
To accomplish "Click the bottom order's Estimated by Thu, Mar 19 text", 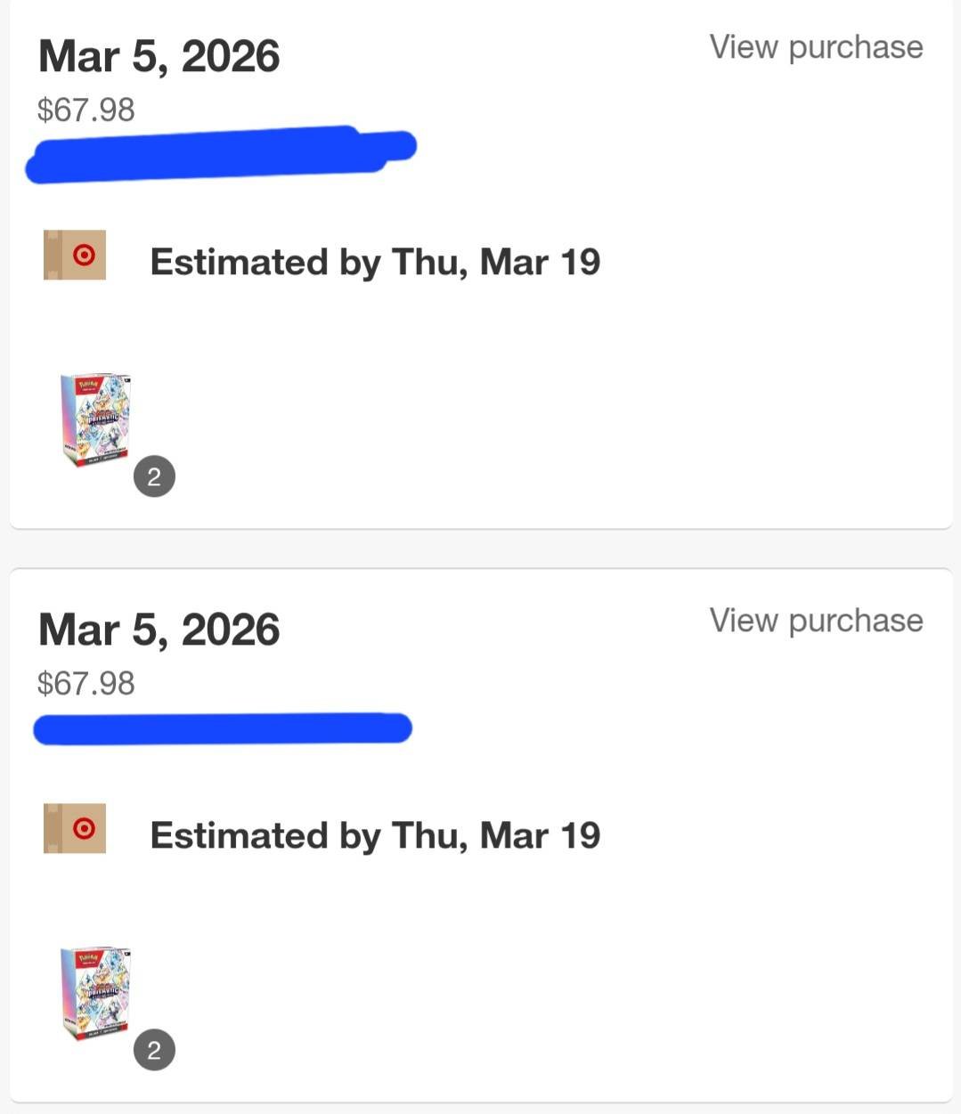I will [x=375, y=835].
